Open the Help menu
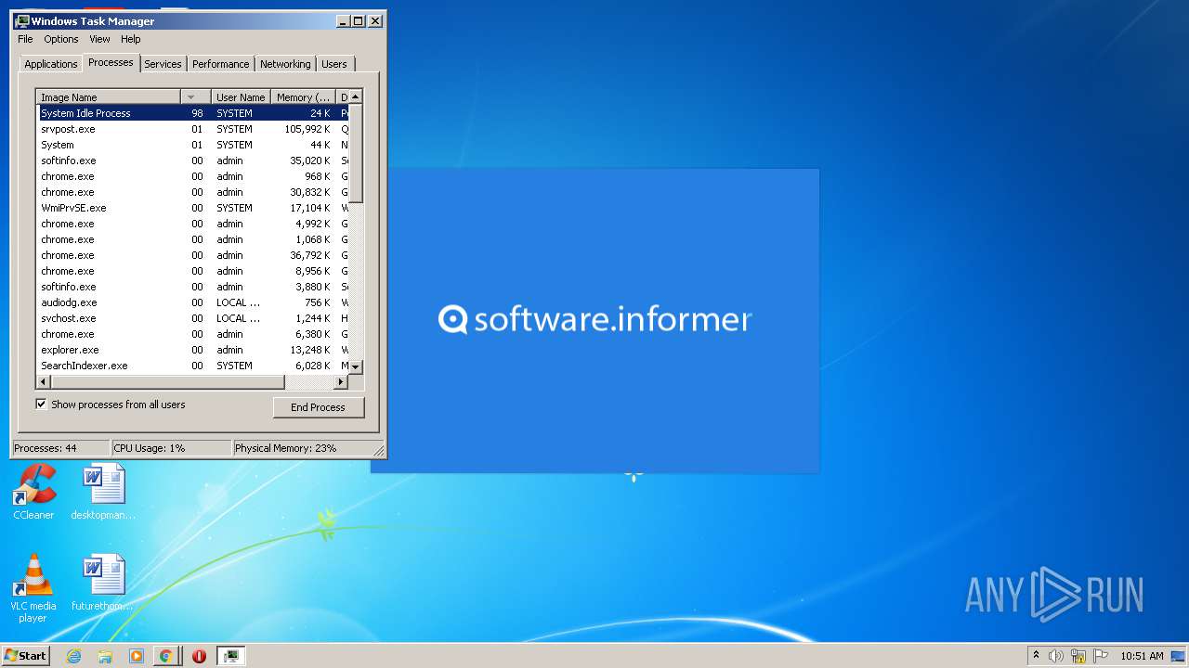The height and width of the screenshot is (668, 1189). pos(131,39)
